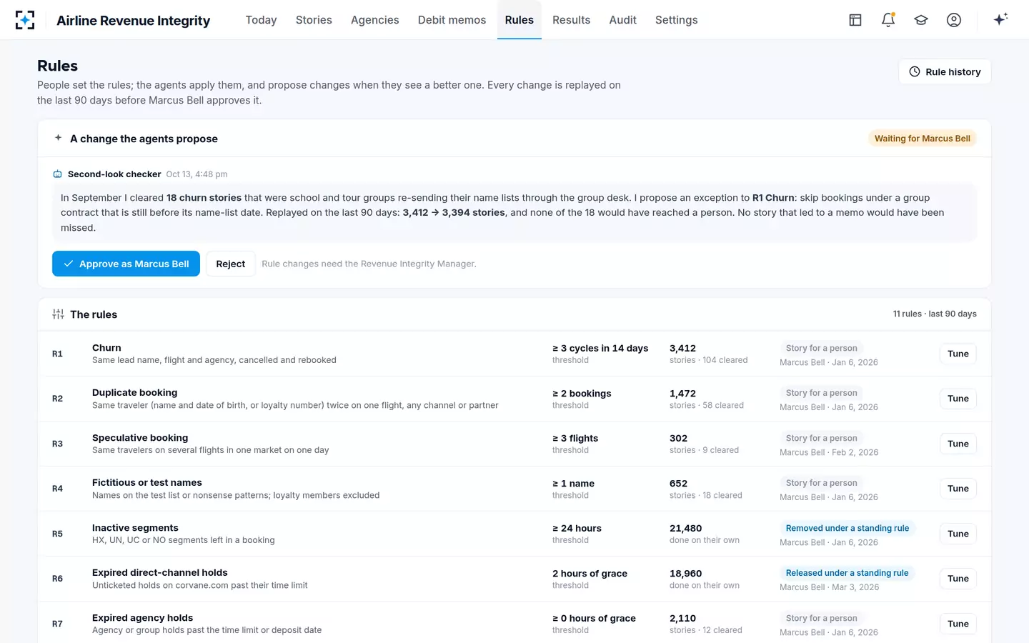Click the '≥ 3 cycles in 14 days' threshold
This screenshot has width=1029, height=643.
pyautogui.click(x=600, y=349)
